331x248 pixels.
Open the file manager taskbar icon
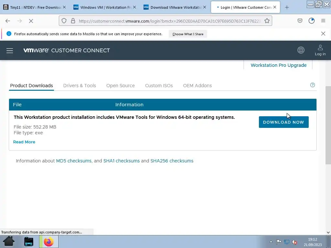[29, 242]
